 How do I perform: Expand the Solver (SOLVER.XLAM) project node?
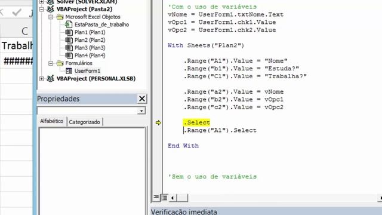(x=42, y=2)
